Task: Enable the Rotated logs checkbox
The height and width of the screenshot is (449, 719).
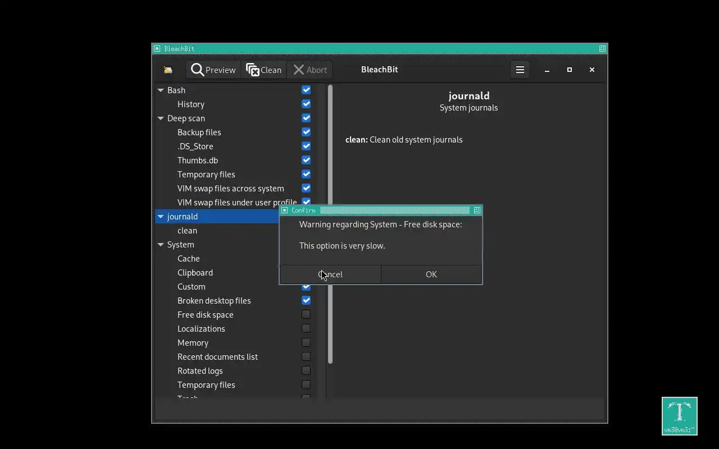Action: (x=306, y=370)
